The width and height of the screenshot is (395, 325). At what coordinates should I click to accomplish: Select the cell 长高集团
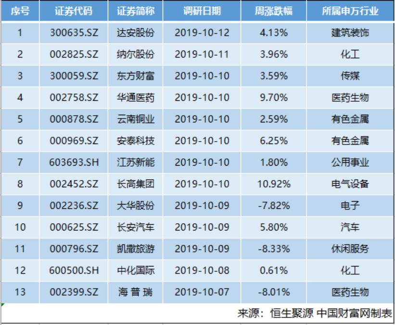(136, 184)
